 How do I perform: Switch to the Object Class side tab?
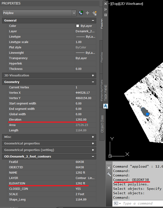tap(102, 124)
